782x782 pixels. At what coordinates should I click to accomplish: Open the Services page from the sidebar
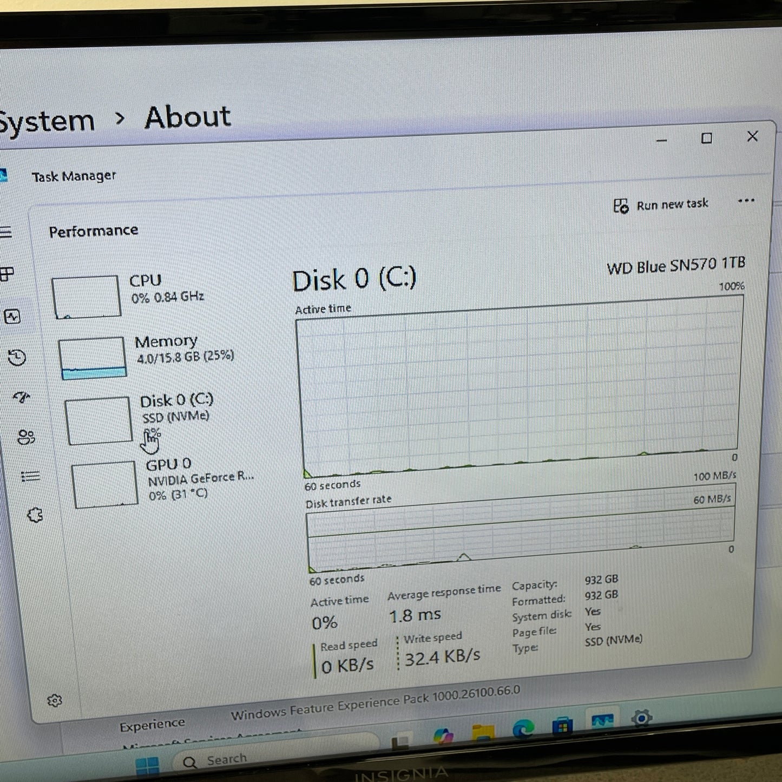35,515
